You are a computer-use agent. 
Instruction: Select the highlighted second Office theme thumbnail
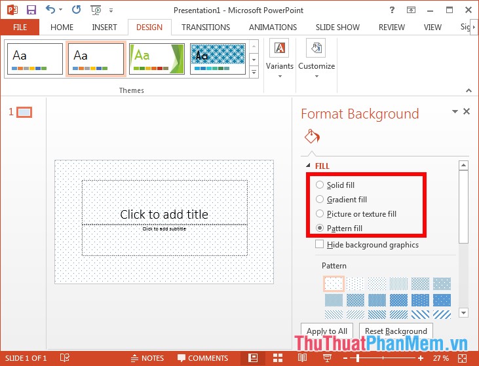(x=96, y=59)
